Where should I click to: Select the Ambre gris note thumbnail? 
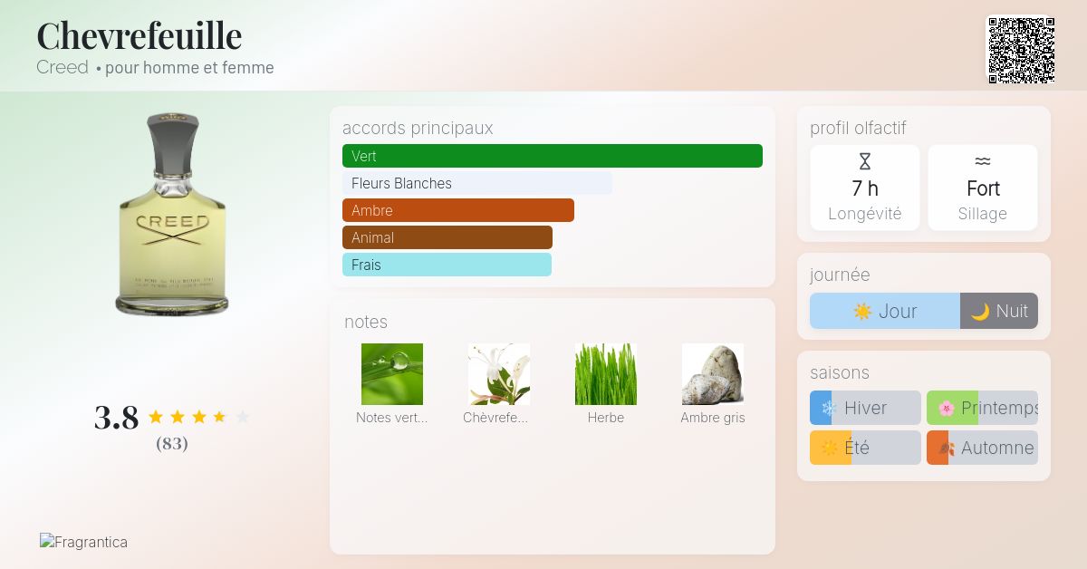(713, 374)
